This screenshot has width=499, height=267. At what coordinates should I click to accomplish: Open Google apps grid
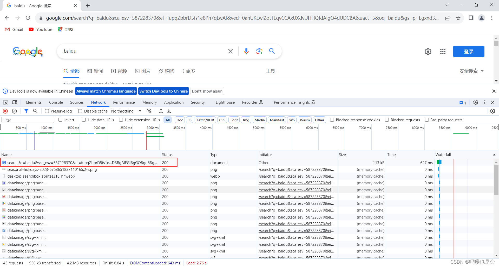click(x=443, y=52)
